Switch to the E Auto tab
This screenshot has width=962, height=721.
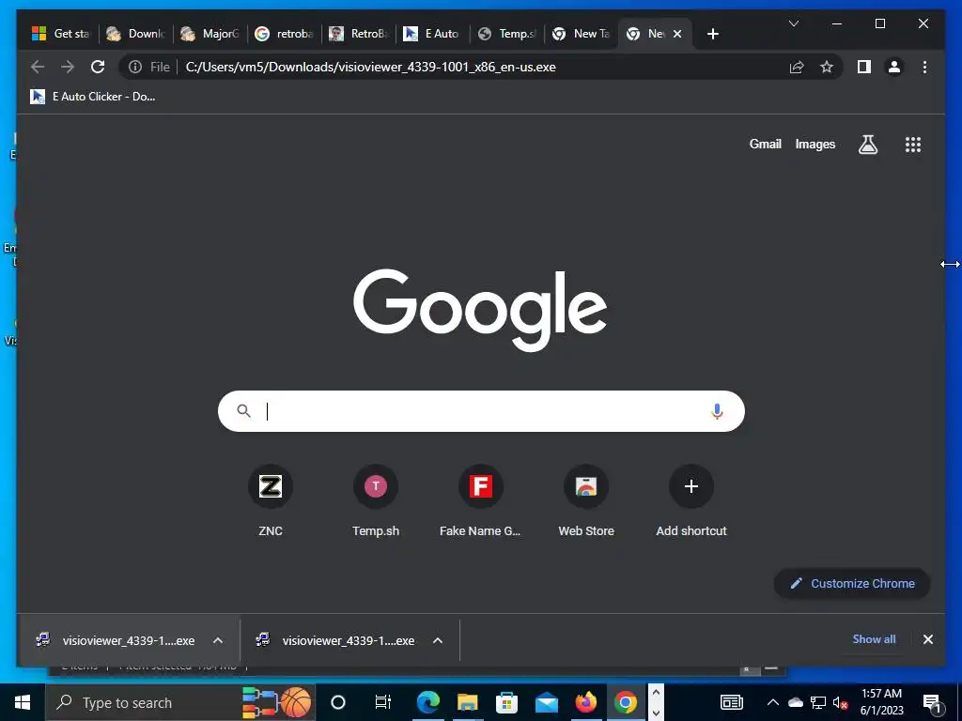tap(432, 34)
